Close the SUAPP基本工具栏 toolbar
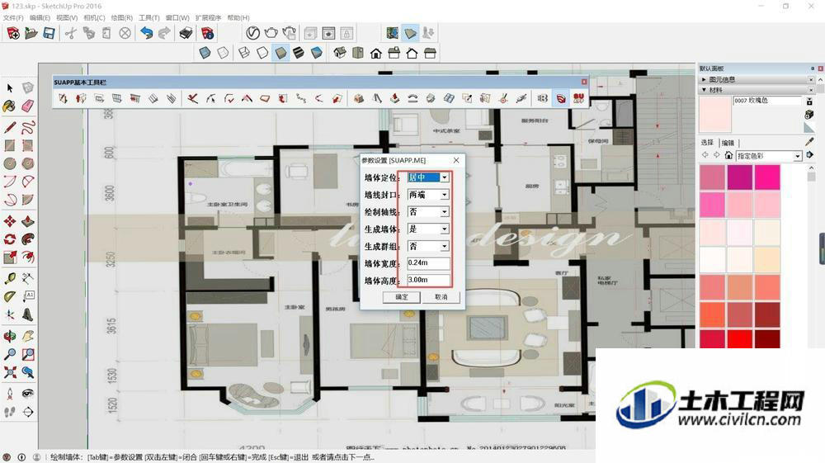 [584, 82]
